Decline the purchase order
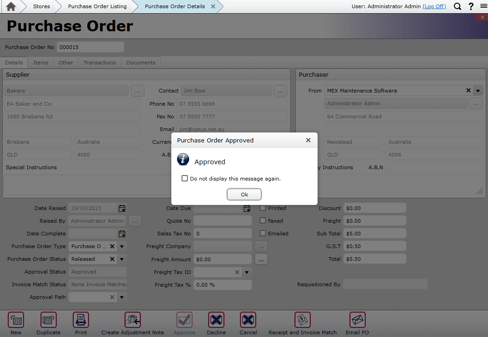This screenshot has width=488, height=337. click(x=216, y=323)
